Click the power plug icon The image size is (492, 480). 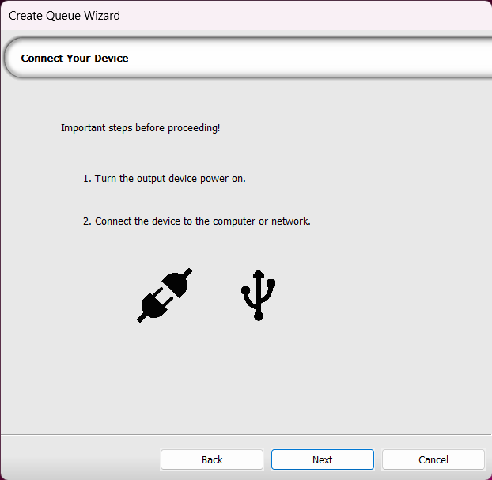[165, 295]
